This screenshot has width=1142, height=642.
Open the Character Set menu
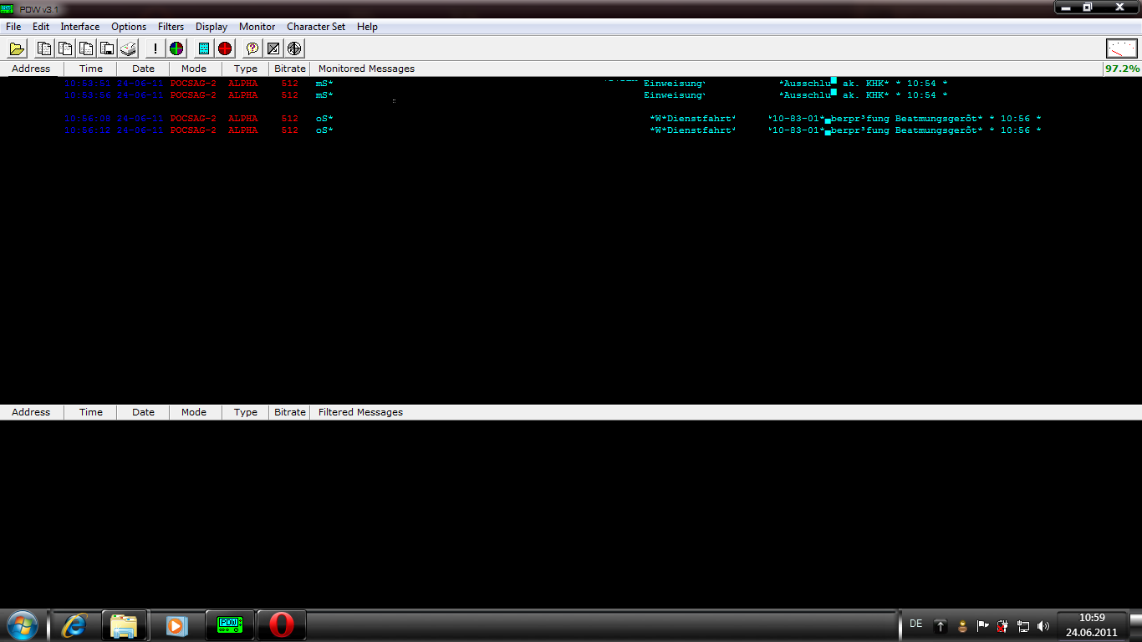[315, 27]
